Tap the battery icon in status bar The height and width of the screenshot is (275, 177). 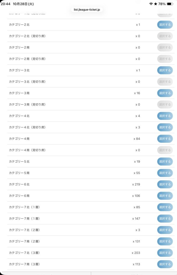170,4
